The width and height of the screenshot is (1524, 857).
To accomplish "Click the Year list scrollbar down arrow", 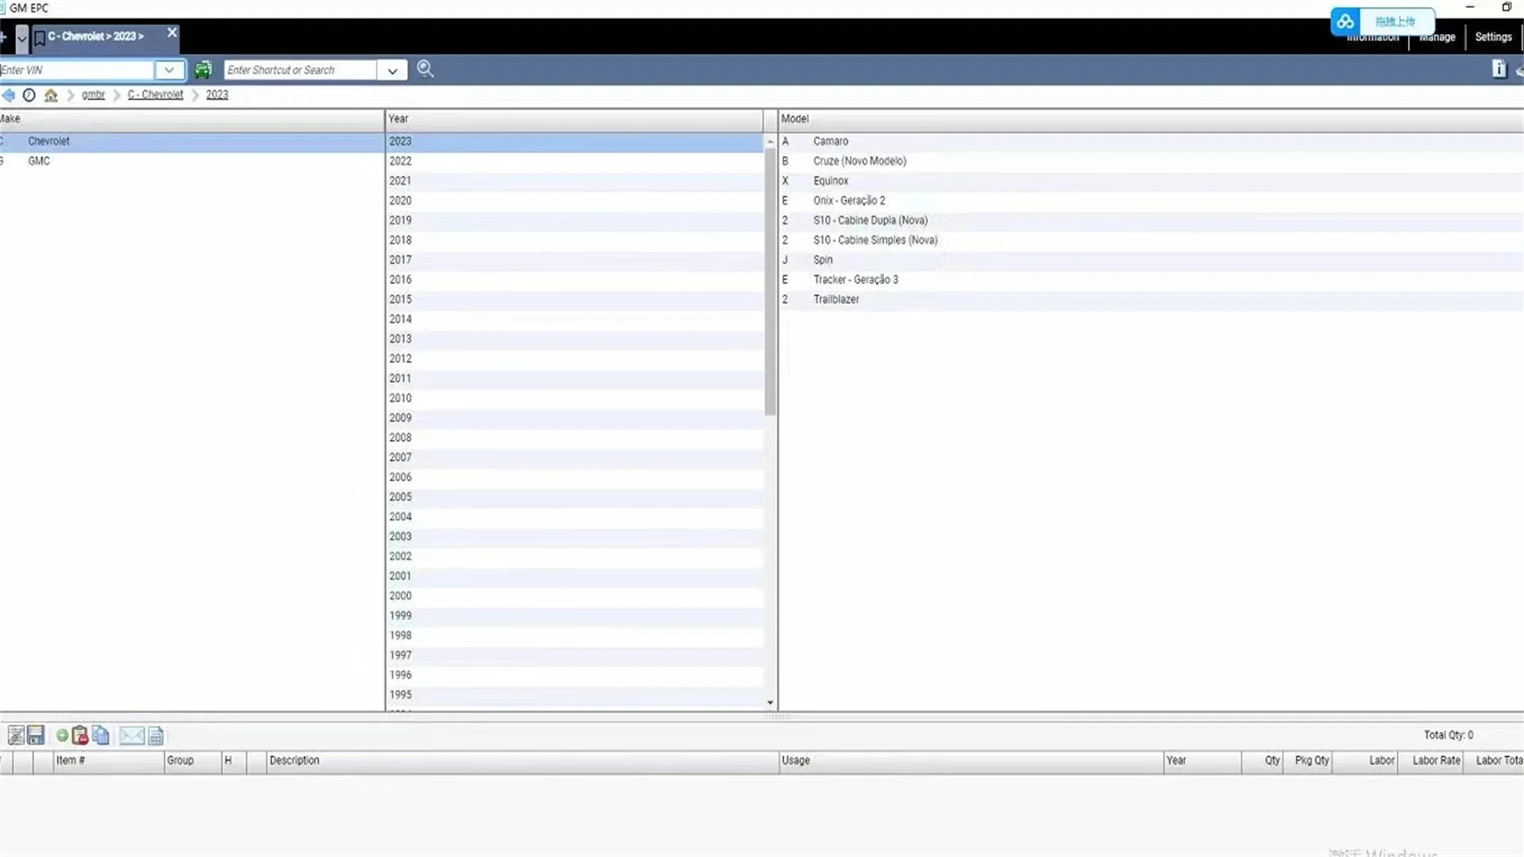I will coord(770,702).
